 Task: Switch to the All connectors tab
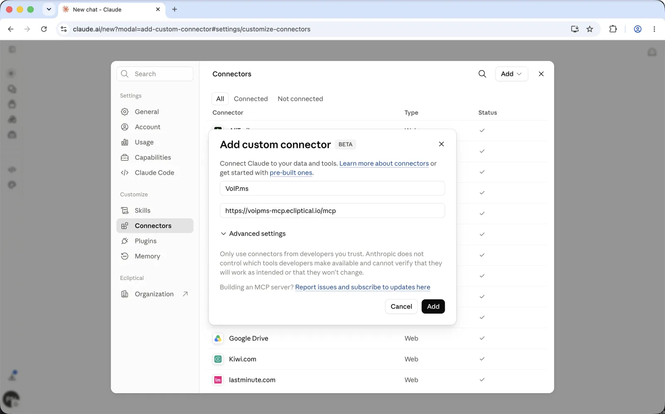click(220, 99)
